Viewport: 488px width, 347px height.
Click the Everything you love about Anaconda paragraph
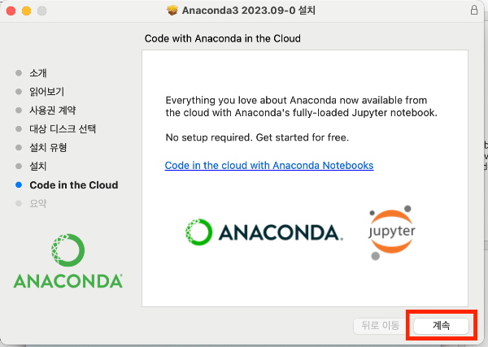301,106
